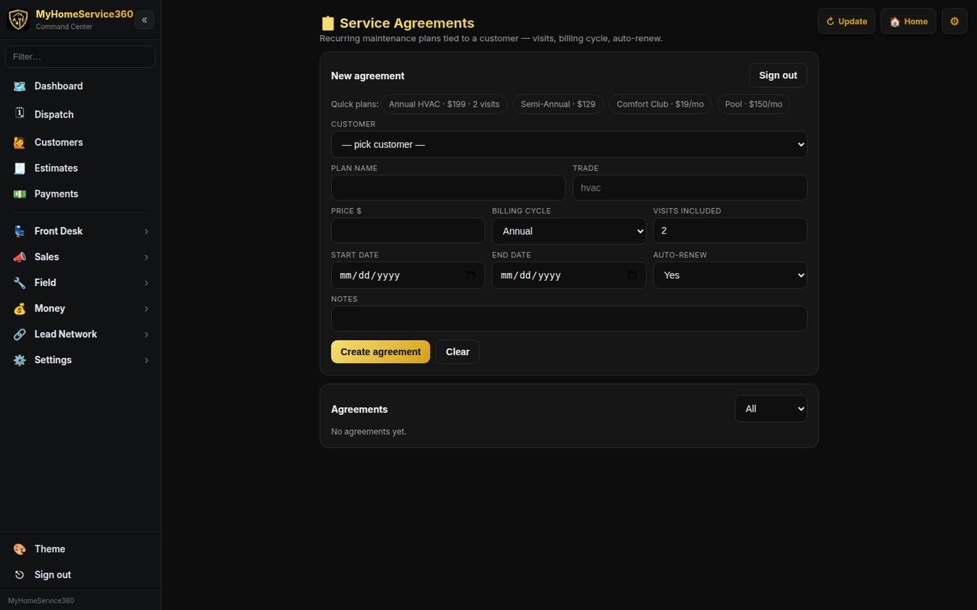Open the Payments cash icon
The height and width of the screenshot is (610, 977).
click(20, 194)
